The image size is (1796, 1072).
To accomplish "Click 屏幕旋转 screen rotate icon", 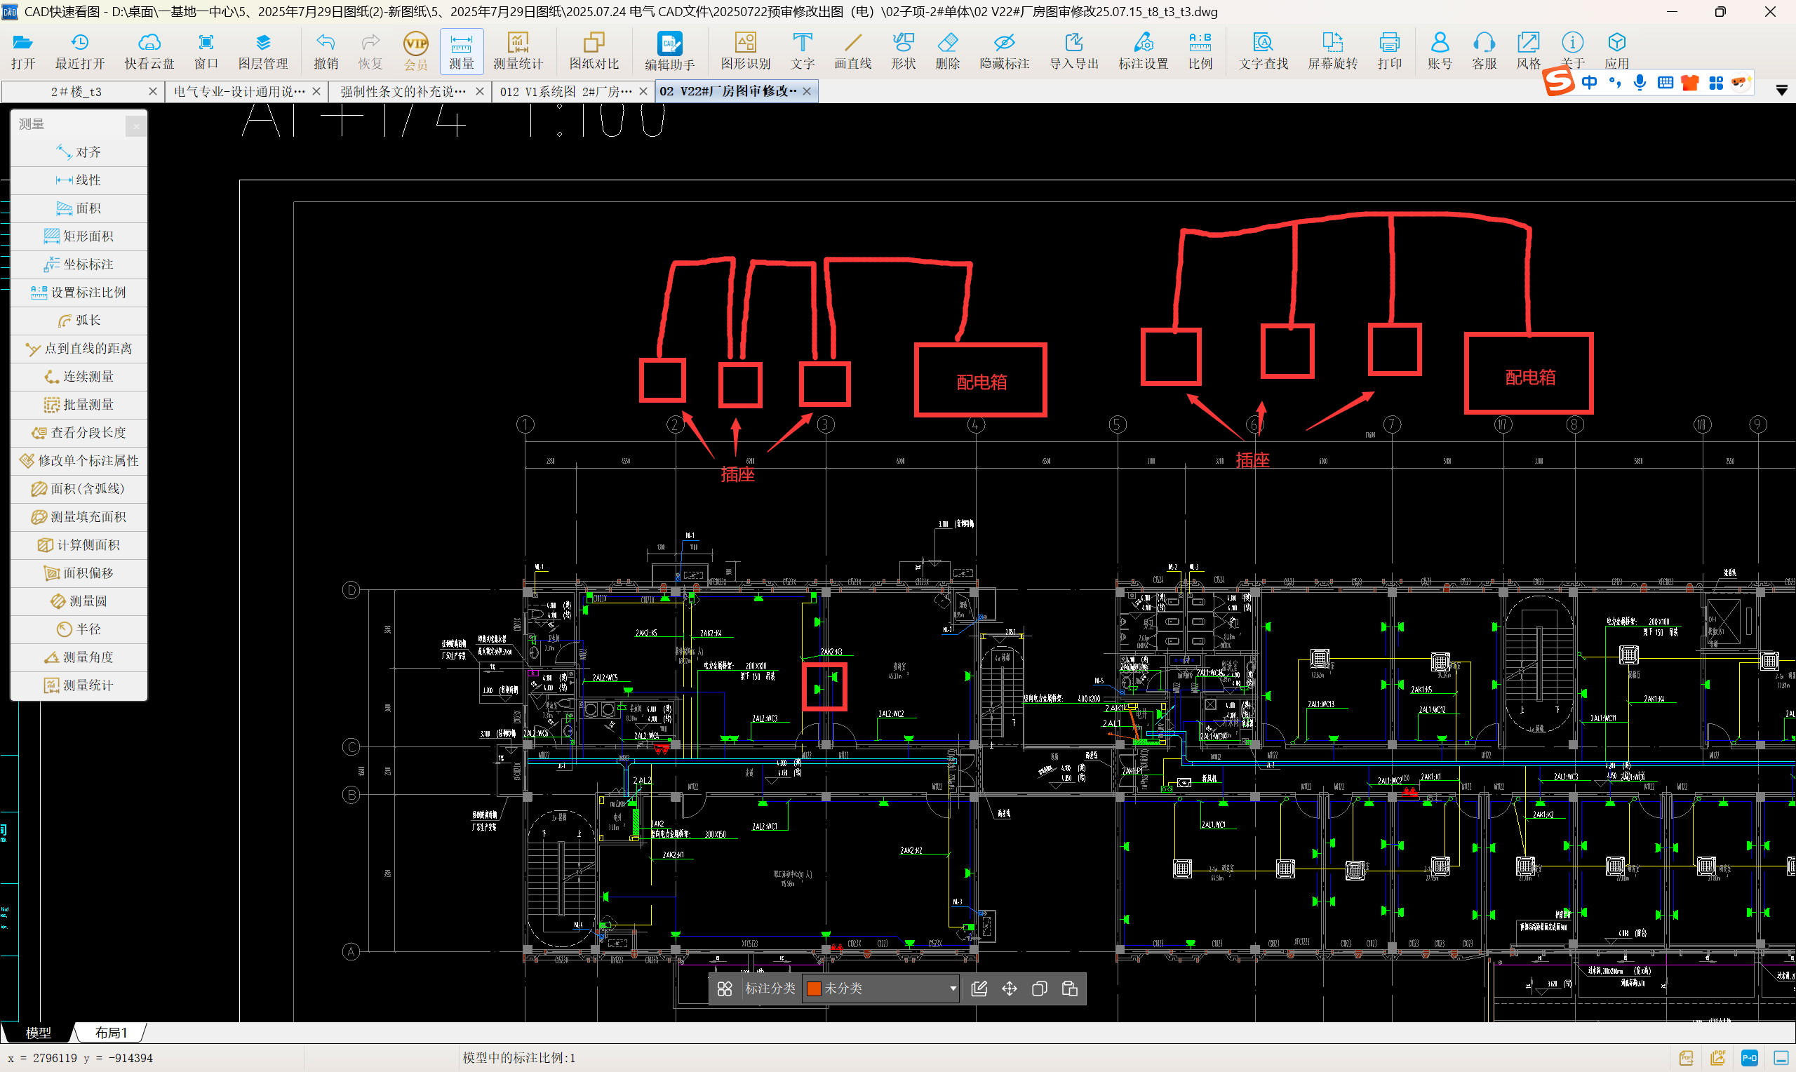I will click(1332, 51).
